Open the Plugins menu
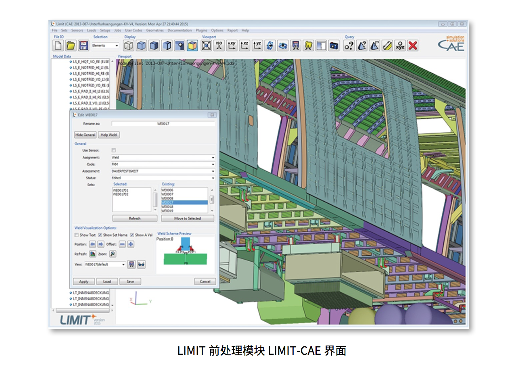The width and height of the screenshot is (514, 379). tap(201, 30)
